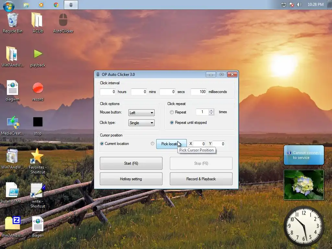This screenshot has height=249, width=332.
Task: Close the OP Auto Clicker window
Action: pos(232,75)
